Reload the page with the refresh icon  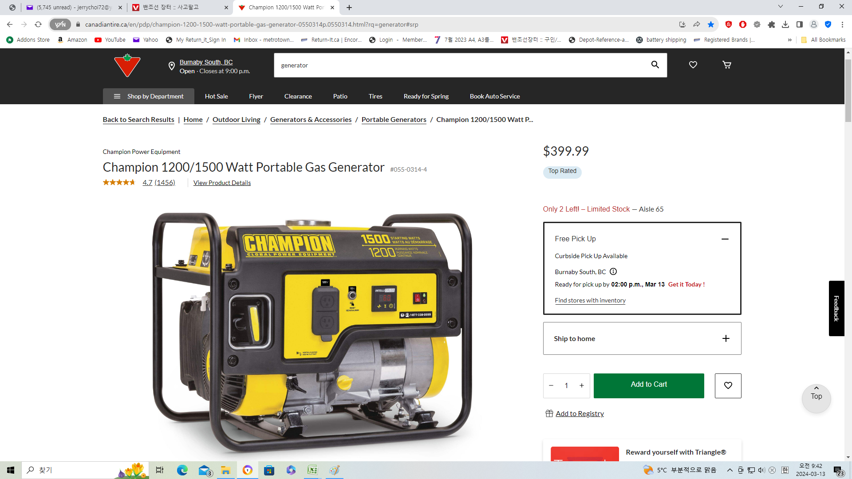pos(38,24)
